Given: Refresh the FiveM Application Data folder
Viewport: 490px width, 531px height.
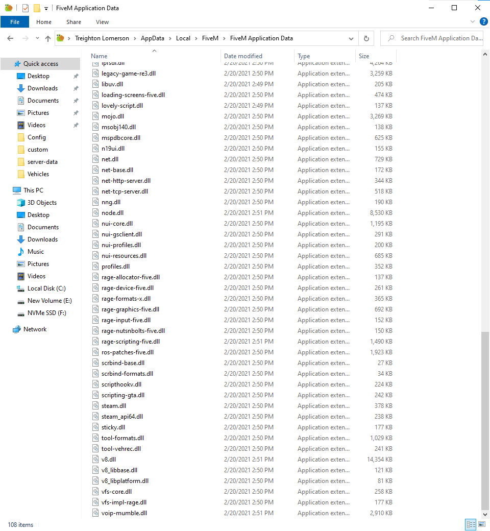Looking at the screenshot, I should [x=366, y=38].
